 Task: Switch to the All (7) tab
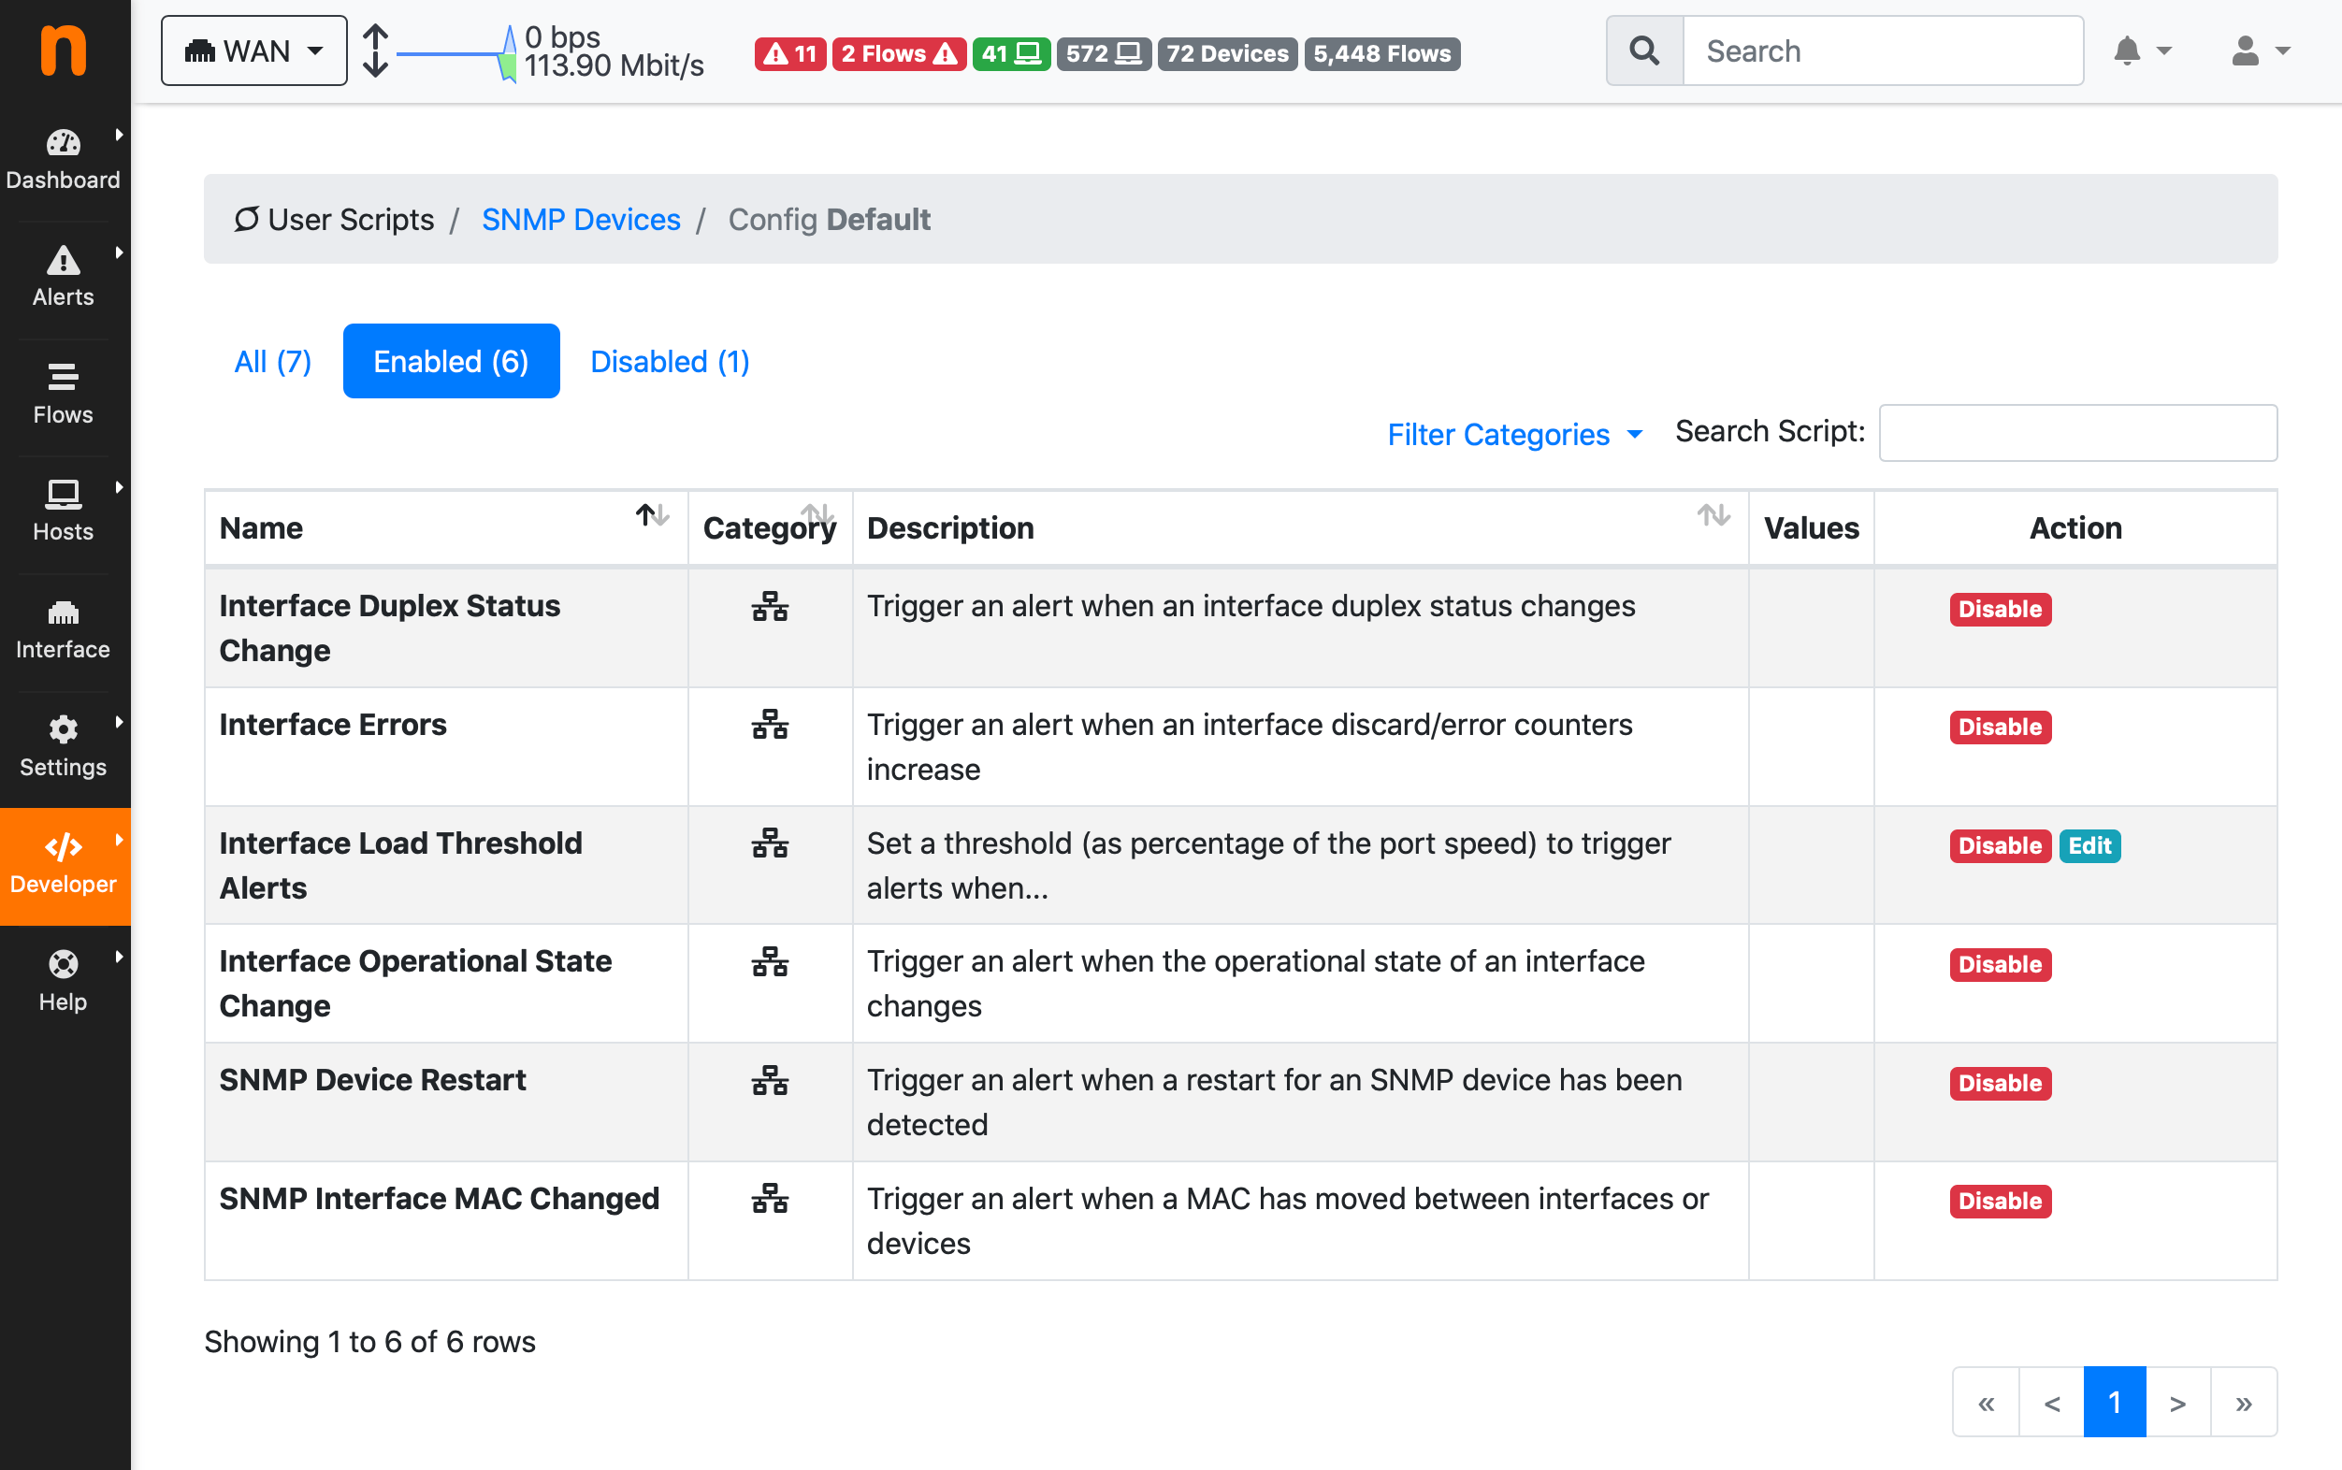click(x=272, y=362)
